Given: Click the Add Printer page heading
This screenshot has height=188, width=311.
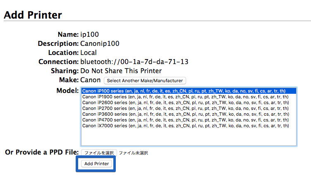Looking at the screenshot, I should tap(33, 15).
